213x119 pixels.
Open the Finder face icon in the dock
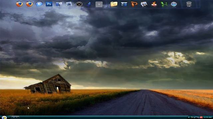[x=59, y=4]
